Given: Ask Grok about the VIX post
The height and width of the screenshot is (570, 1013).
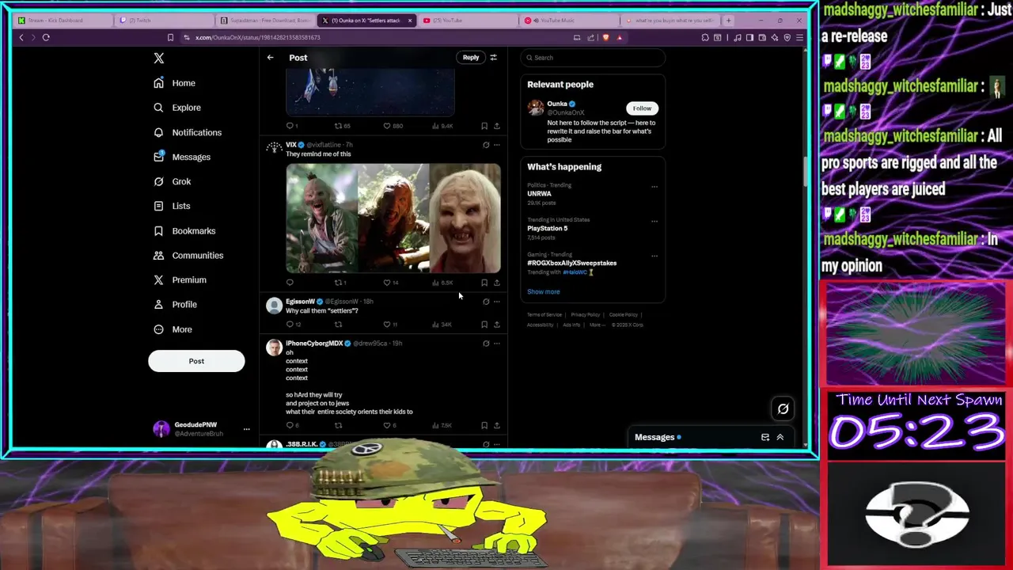Looking at the screenshot, I should [486, 145].
